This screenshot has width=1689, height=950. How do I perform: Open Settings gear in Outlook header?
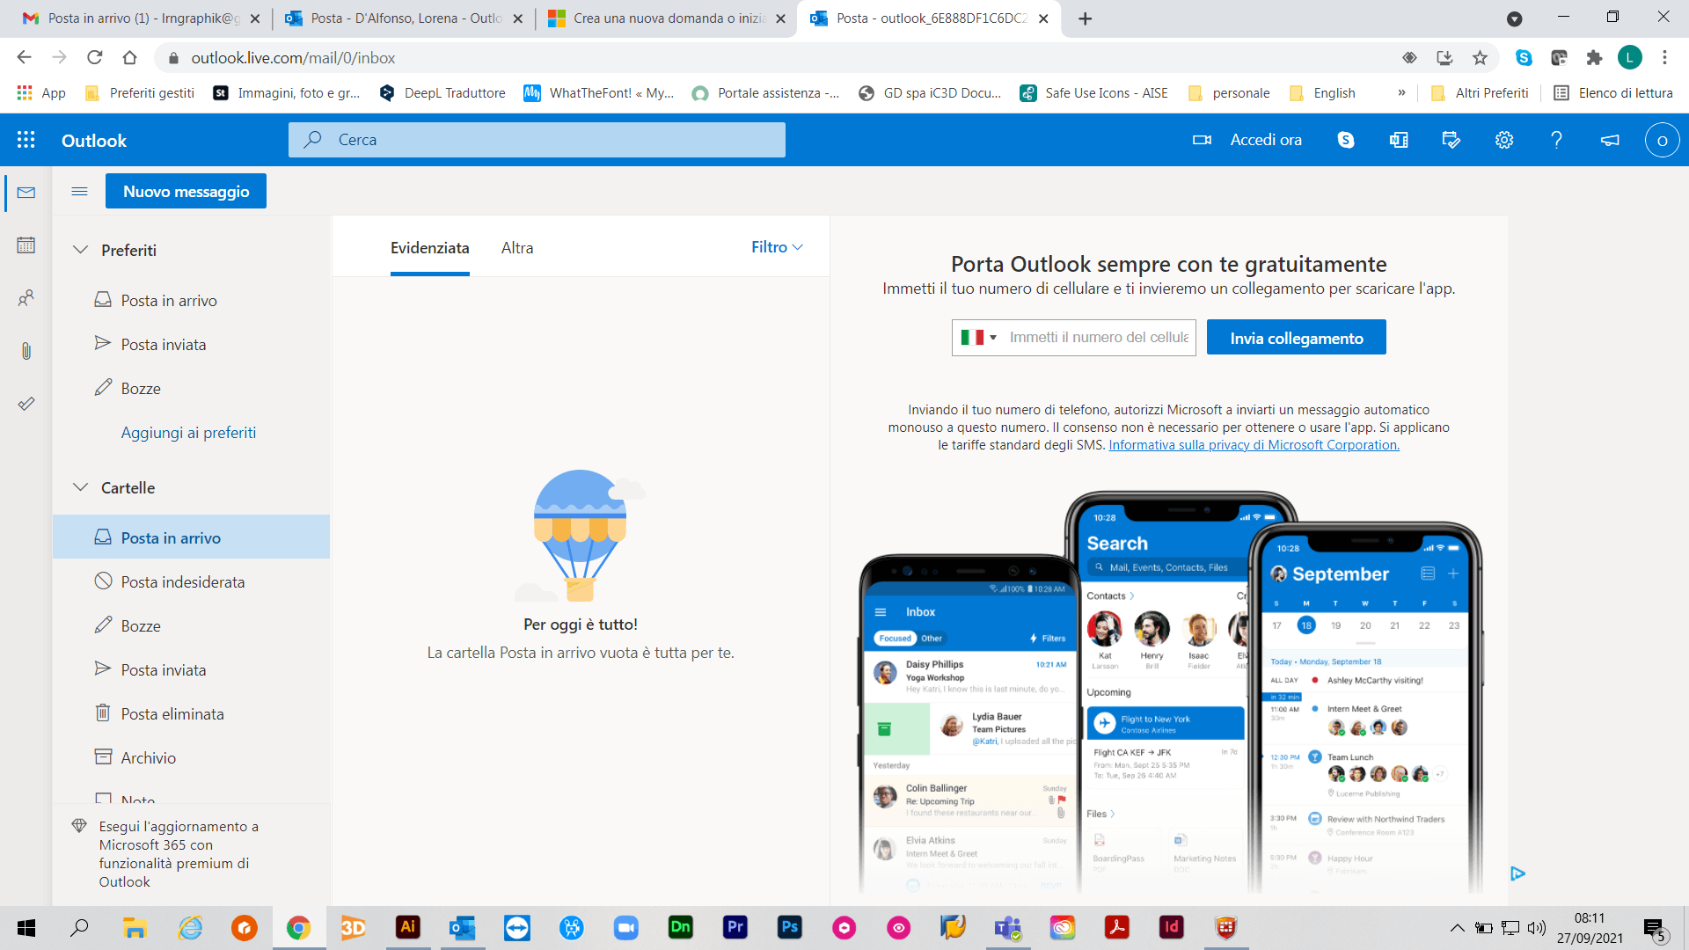(1504, 140)
